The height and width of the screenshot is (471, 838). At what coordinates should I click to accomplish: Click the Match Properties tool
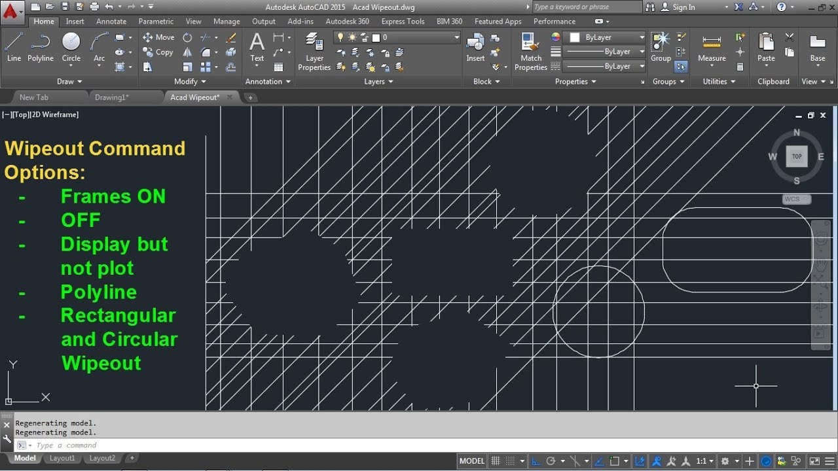pyautogui.click(x=531, y=51)
